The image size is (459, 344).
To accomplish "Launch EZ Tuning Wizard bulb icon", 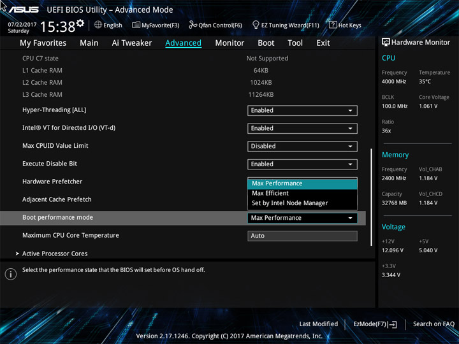I will click(x=256, y=25).
